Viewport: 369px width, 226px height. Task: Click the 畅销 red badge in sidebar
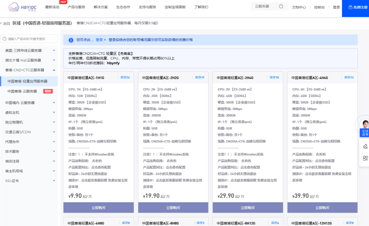[48, 91]
